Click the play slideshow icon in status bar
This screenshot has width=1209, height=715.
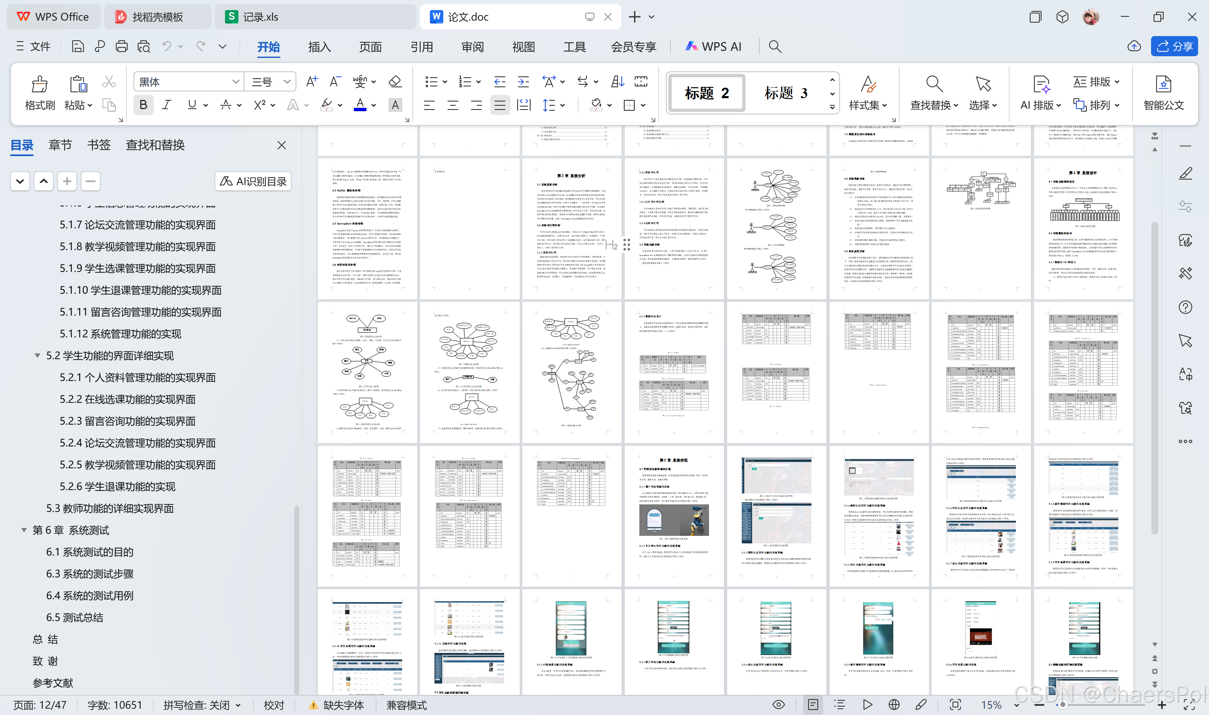[x=867, y=705]
